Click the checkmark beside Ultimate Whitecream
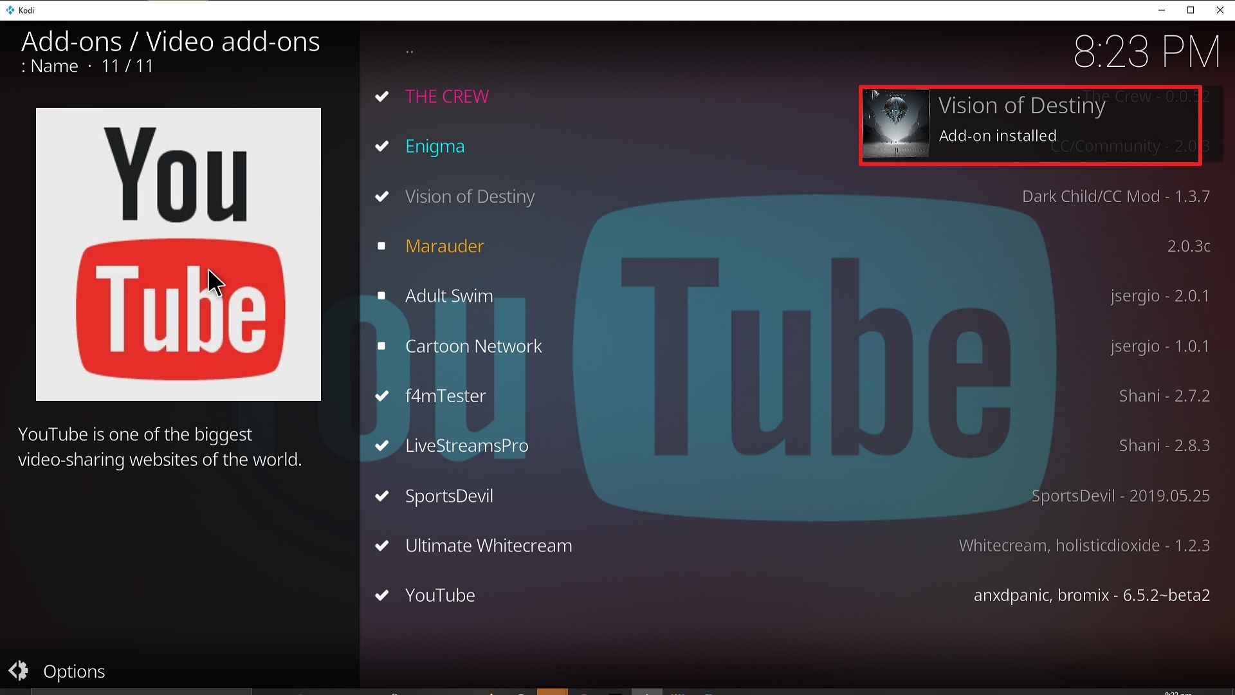The image size is (1235, 695). tap(382, 546)
